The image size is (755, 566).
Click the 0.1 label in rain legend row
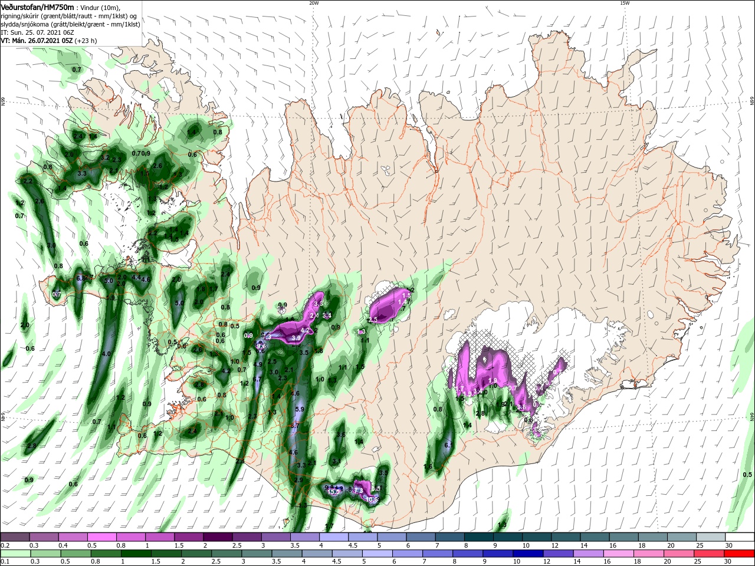point(5,562)
